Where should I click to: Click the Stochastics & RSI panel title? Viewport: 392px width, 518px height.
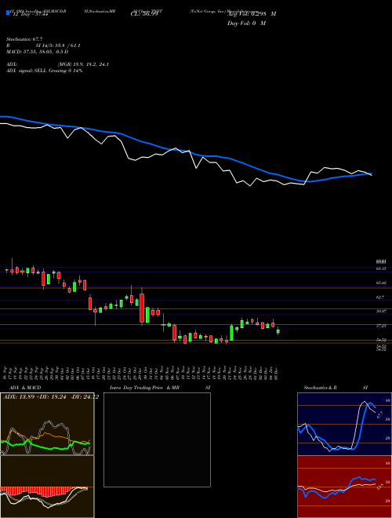coord(336,388)
